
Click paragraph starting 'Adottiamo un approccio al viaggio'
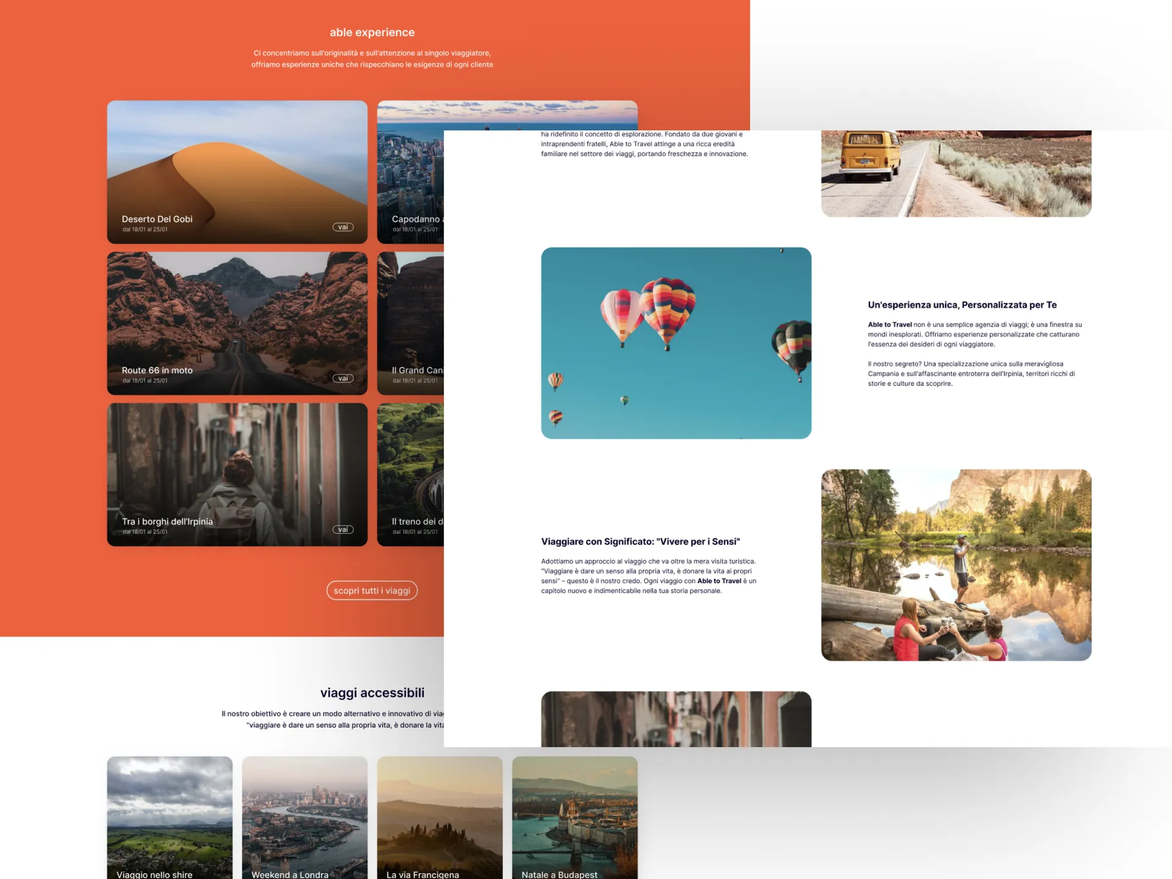(x=649, y=576)
